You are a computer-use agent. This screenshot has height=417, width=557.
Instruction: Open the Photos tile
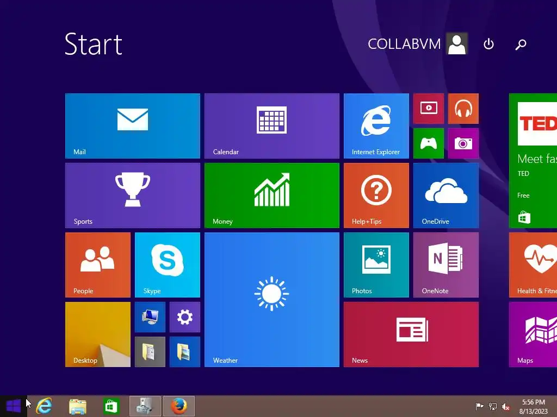coord(376,265)
